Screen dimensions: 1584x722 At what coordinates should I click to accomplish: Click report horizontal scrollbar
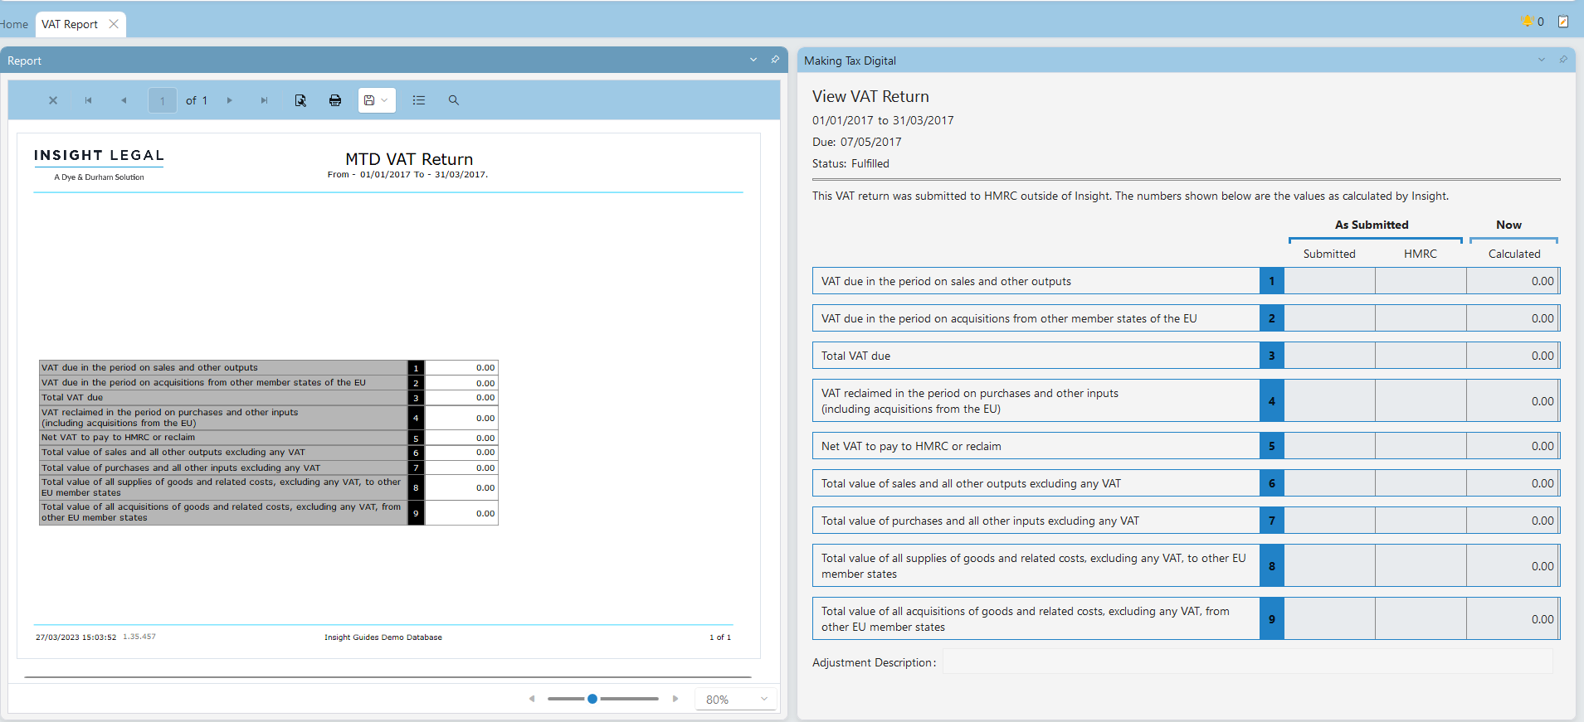387,677
